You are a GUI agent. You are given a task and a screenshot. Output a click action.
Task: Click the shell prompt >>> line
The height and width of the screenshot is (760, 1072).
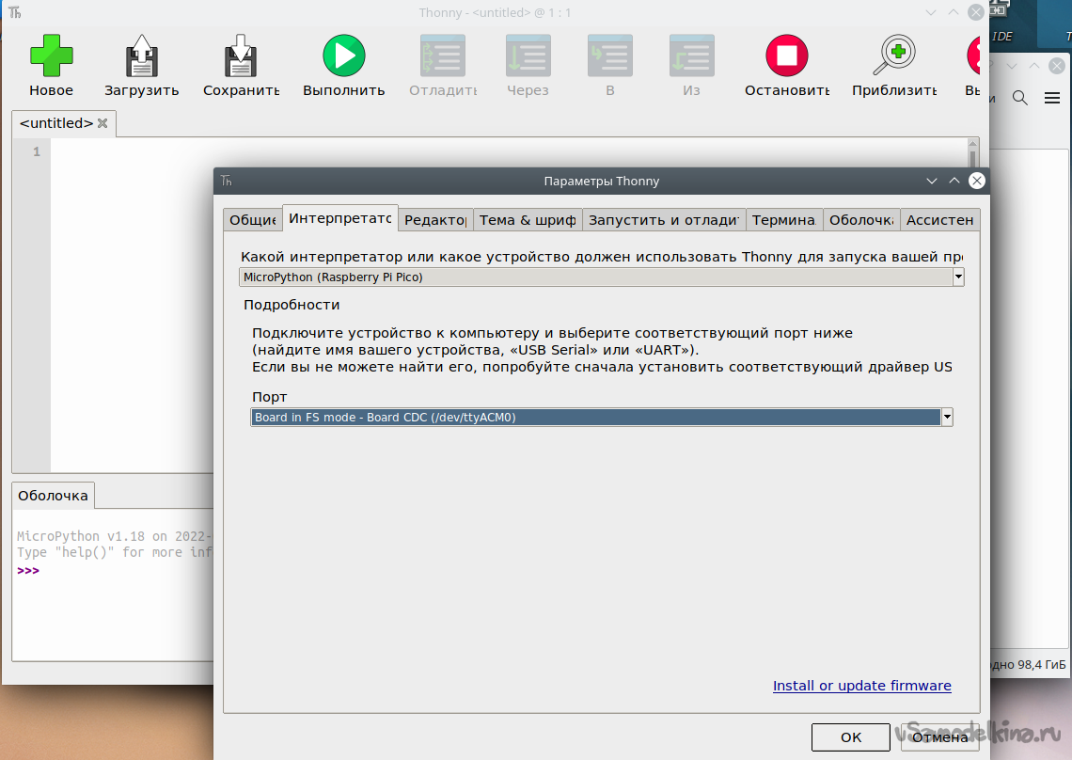28,571
